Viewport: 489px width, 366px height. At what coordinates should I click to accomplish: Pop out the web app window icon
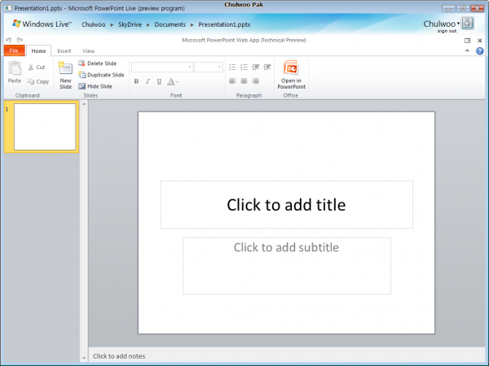tap(467, 41)
